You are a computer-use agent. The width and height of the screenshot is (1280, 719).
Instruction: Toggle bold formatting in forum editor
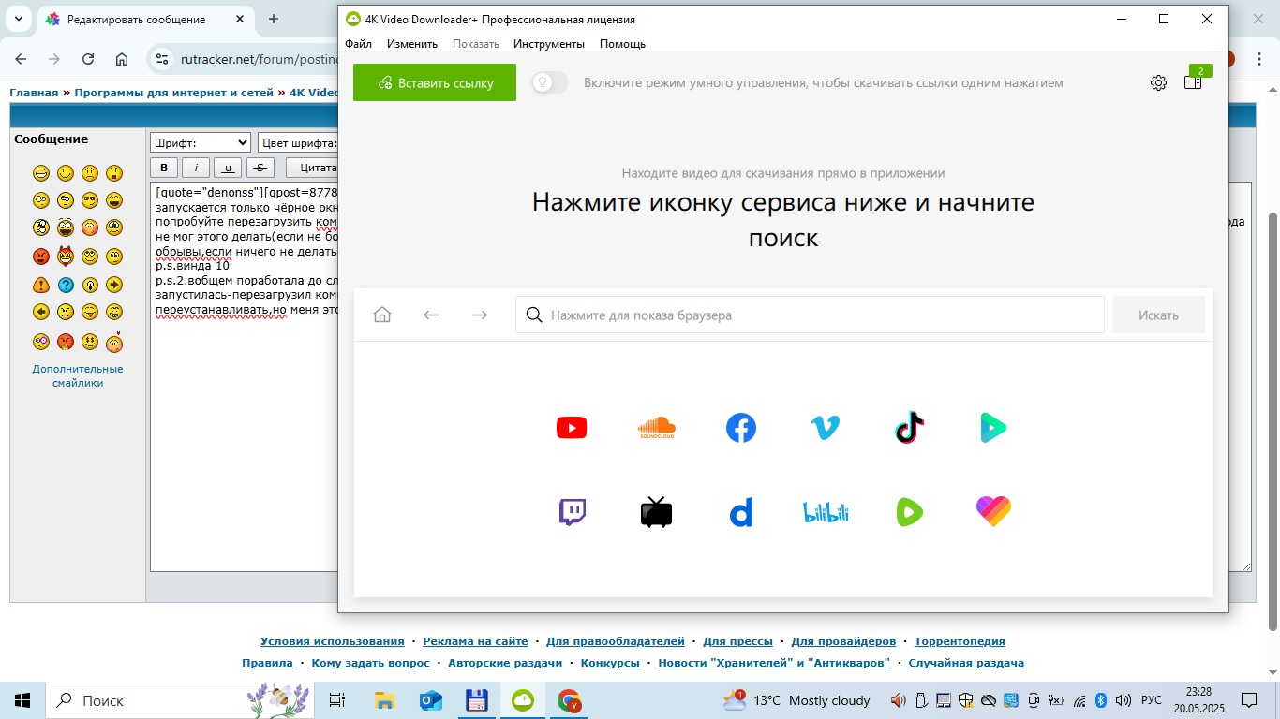[164, 168]
